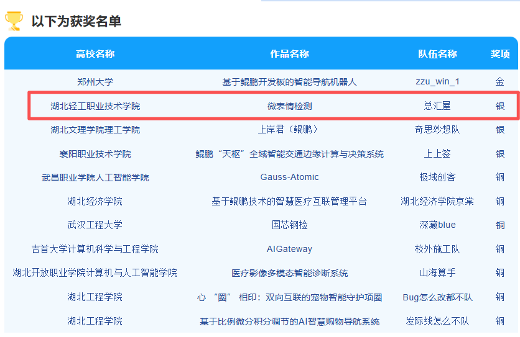Select the 山海算手 team name
The image size is (520, 337).
437,273
